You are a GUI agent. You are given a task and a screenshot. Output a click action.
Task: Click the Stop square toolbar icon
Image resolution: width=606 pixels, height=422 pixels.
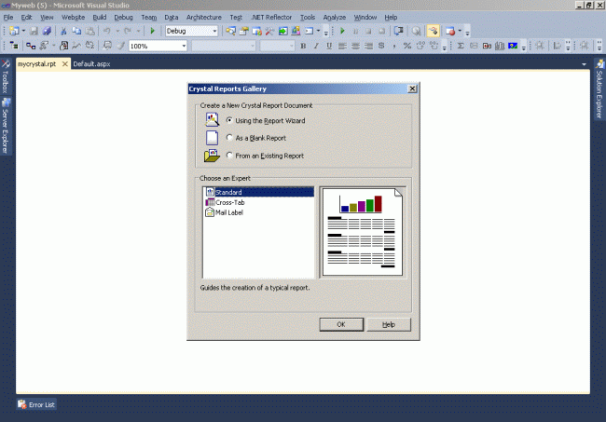pos(368,31)
